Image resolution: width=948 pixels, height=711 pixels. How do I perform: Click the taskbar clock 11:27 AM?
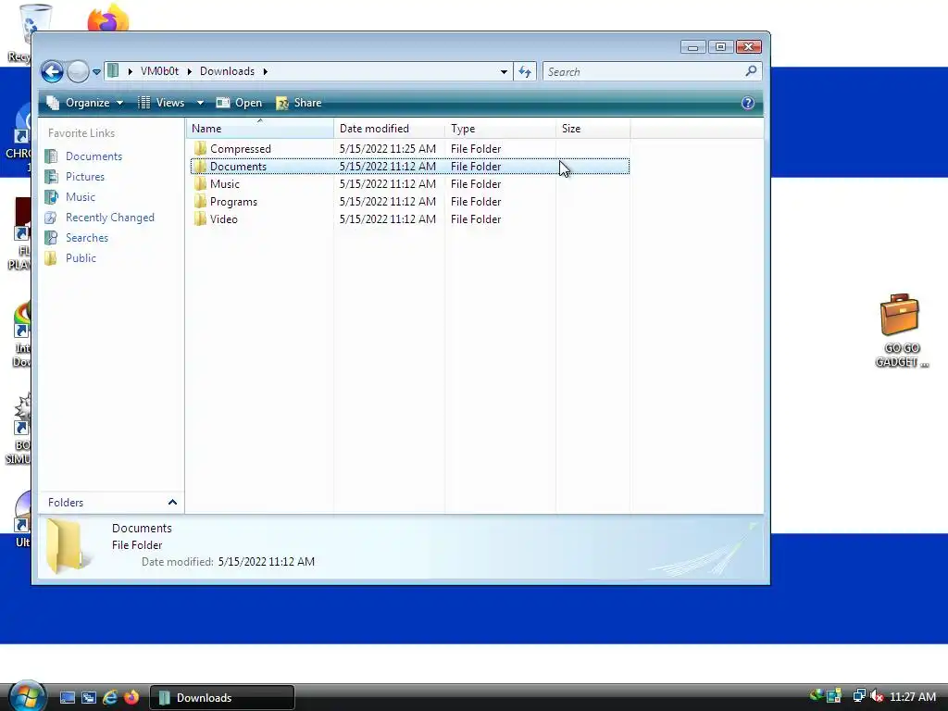912,696
